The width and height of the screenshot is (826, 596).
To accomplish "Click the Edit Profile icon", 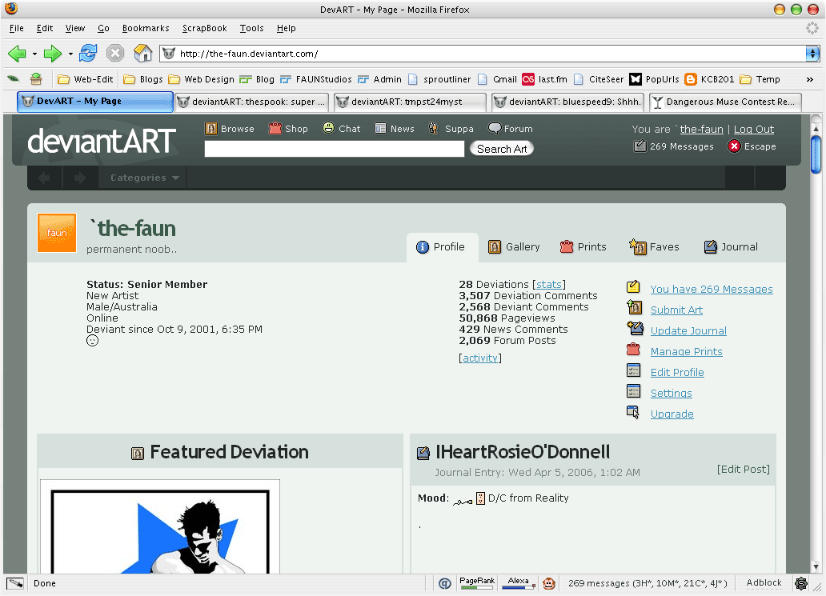I will [633, 370].
